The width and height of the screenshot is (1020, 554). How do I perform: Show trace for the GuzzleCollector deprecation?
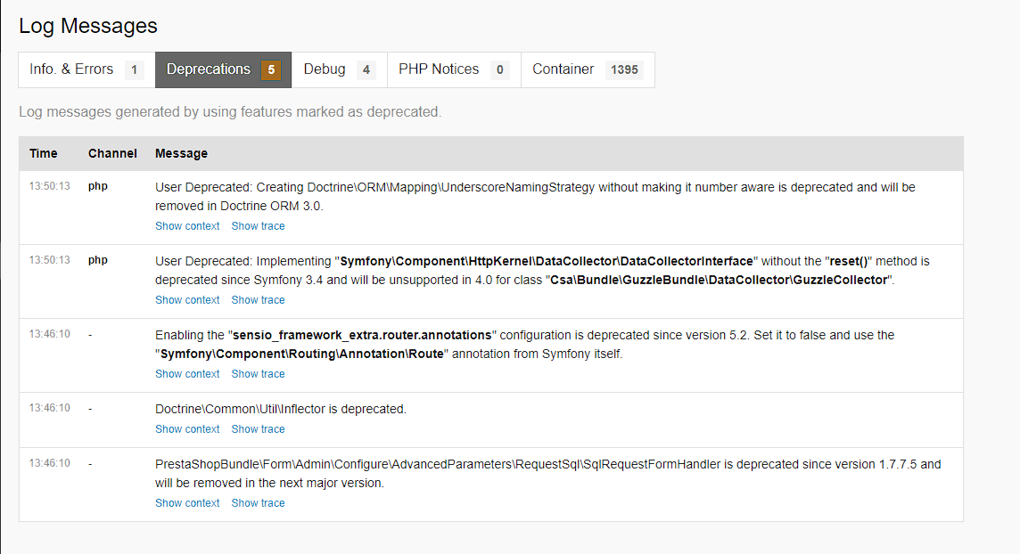coord(258,300)
